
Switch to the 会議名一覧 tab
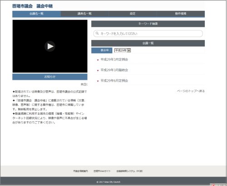[x=36, y=14]
